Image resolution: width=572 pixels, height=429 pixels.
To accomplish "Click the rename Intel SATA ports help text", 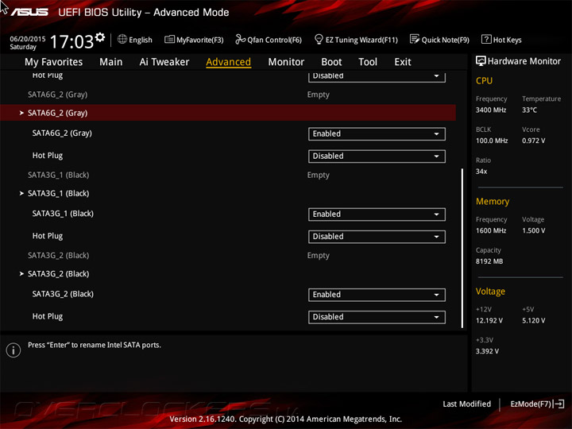I will [x=94, y=345].
